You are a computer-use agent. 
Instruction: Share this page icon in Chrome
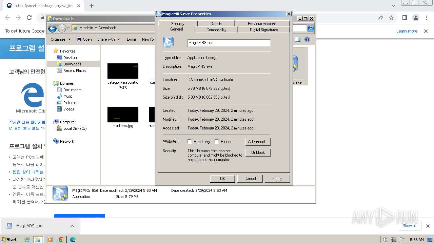[x=380, y=18]
